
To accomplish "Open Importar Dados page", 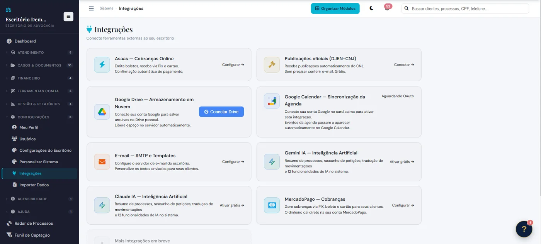I will (x=39, y=185).
